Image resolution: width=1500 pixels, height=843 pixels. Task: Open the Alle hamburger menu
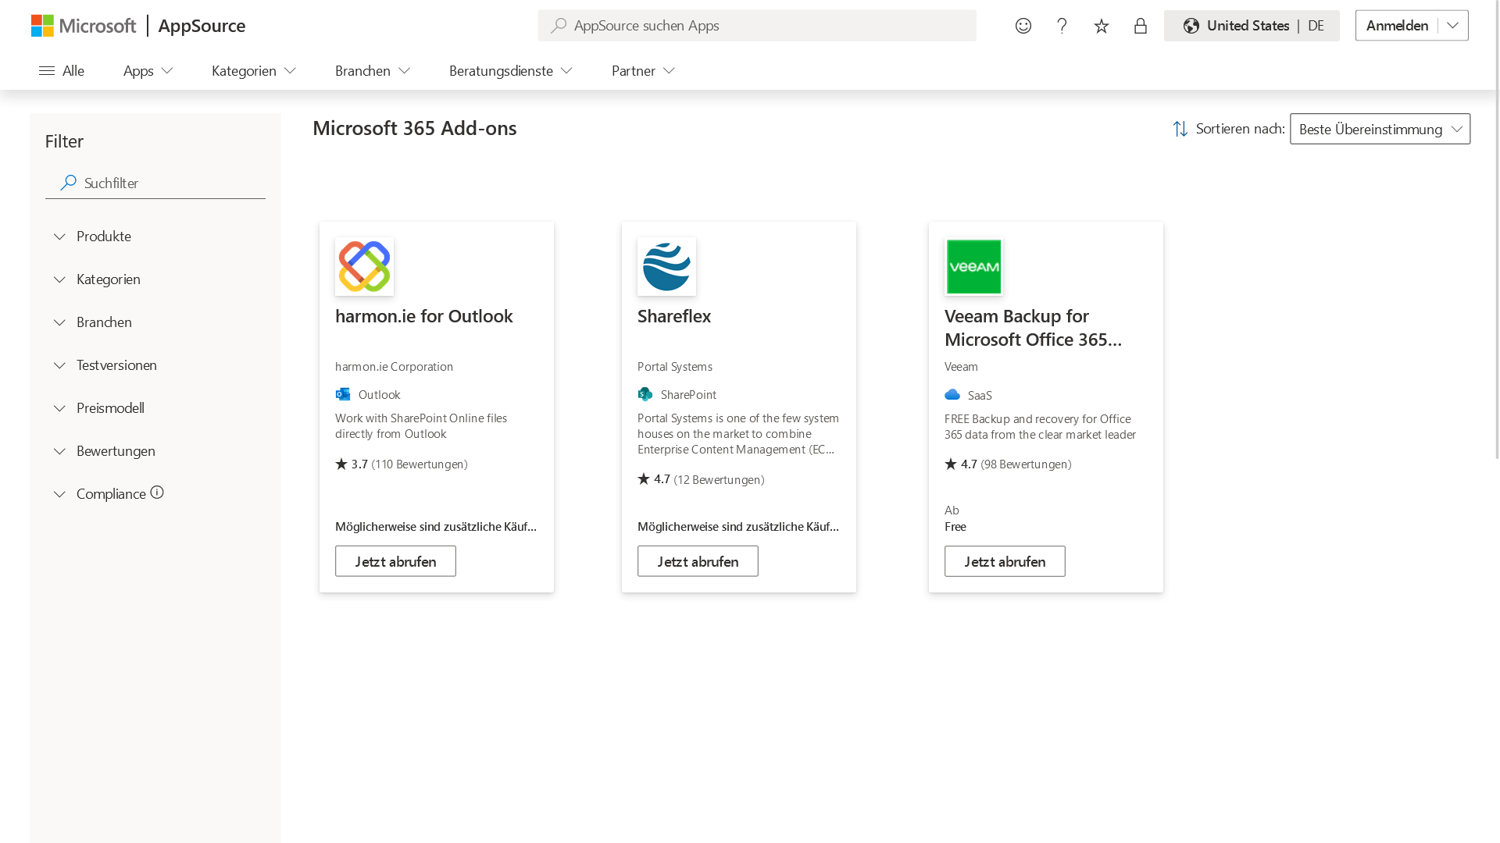62,71
